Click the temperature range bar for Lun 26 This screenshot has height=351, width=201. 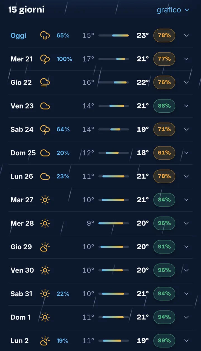(x=114, y=176)
